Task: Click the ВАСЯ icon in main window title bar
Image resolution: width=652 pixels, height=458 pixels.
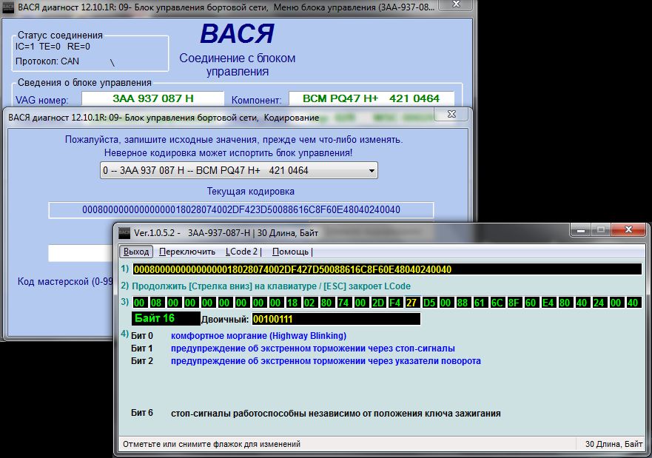Action: click(x=8, y=7)
